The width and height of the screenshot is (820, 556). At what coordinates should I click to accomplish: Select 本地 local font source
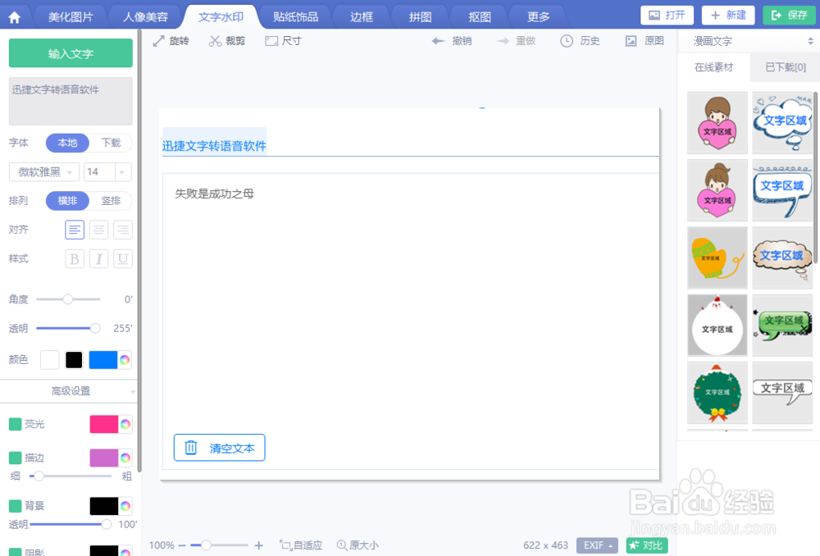pyautogui.click(x=67, y=143)
